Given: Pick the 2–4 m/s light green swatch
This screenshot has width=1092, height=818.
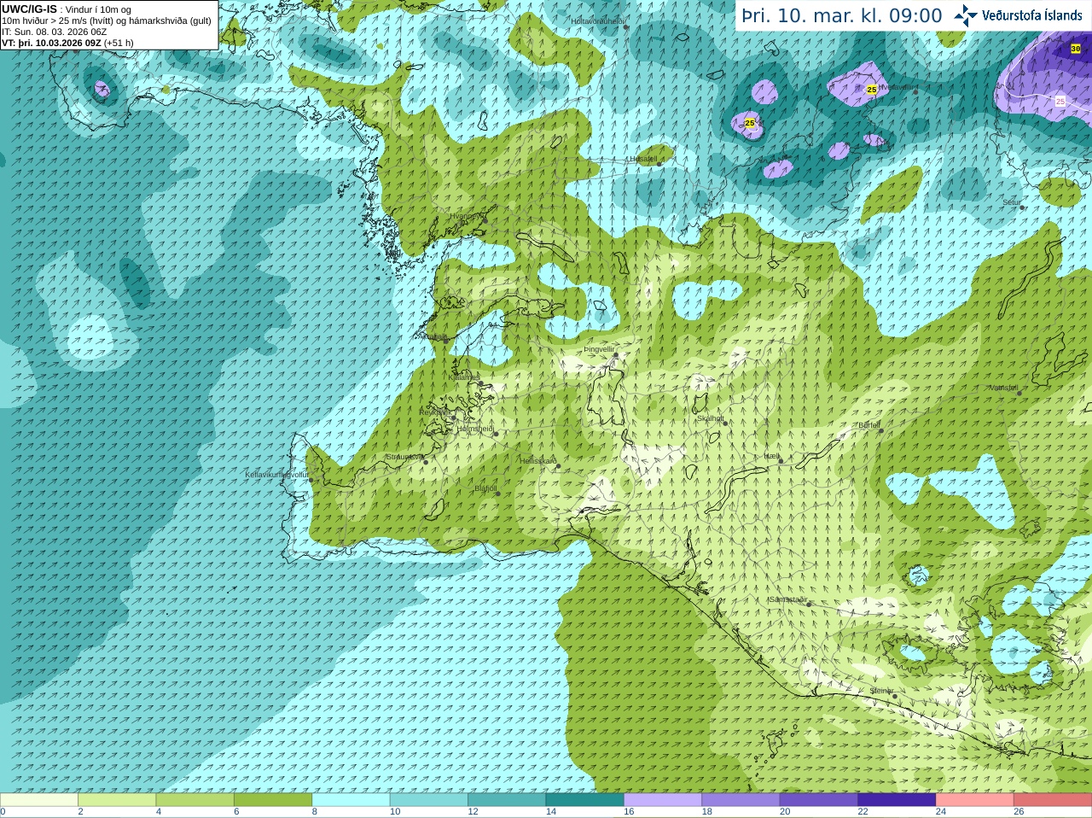Looking at the screenshot, I should 117,800.
